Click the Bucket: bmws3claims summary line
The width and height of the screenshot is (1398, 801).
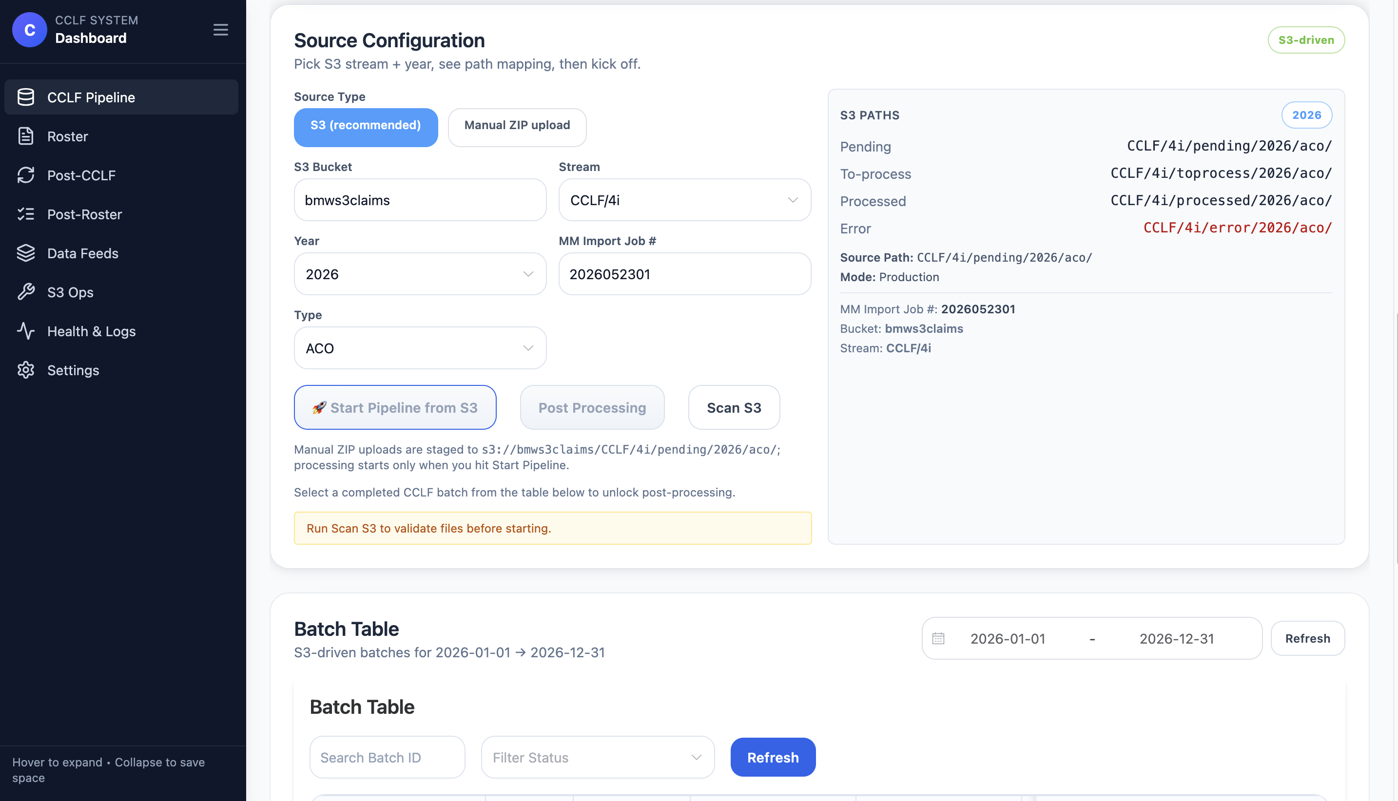[902, 328]
